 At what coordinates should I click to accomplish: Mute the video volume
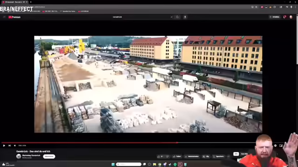coord(15,146)
